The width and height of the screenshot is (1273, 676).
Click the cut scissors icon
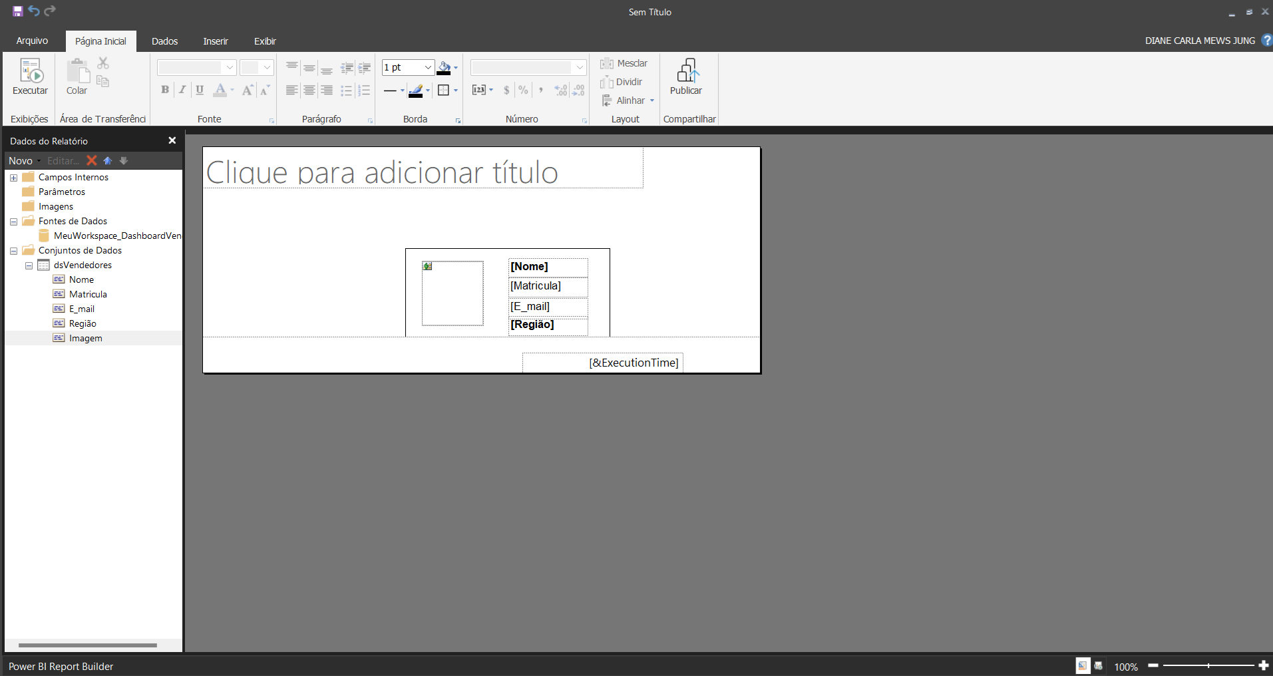point(102,63)
